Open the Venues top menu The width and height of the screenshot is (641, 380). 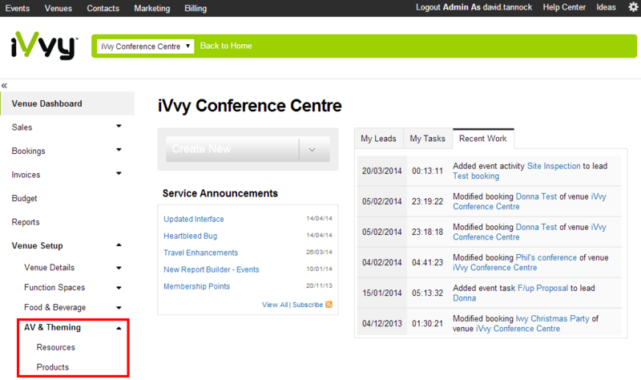tap(58, 8)
